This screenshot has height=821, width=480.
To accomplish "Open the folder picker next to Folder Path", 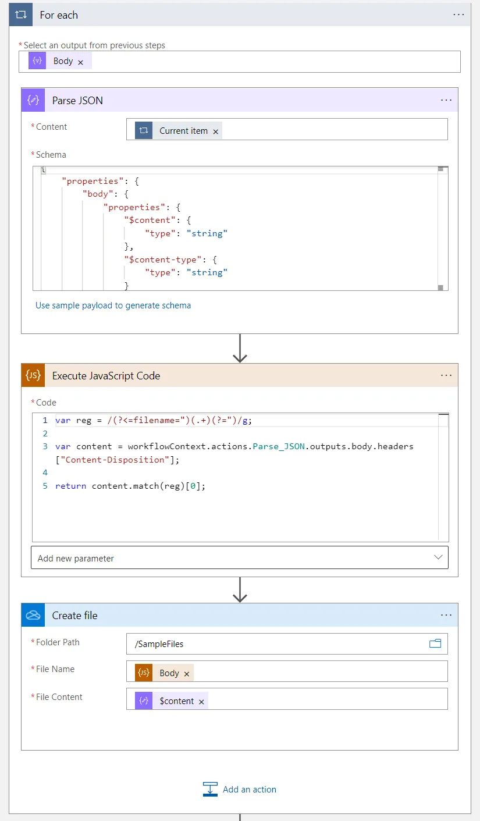I will [435, 643].
